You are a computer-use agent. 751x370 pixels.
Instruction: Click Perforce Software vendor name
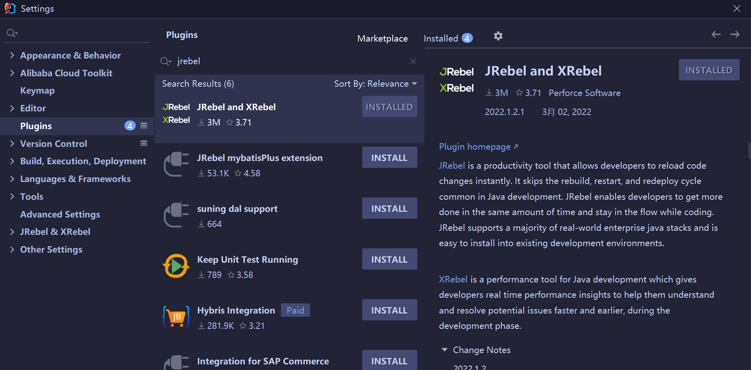[x=585, y=93]
